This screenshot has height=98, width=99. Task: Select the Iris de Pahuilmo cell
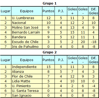(x=27, y=46)
